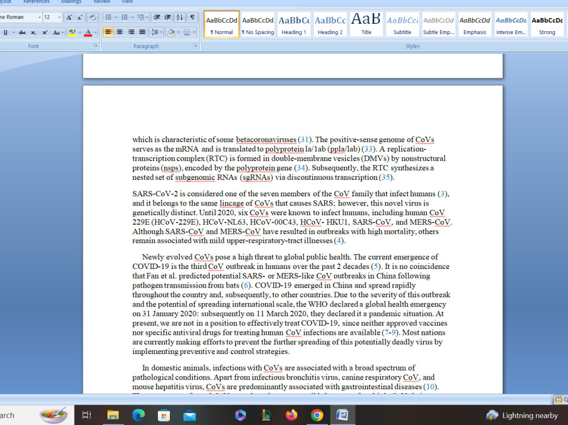Select Center alignment

(119, 32)
